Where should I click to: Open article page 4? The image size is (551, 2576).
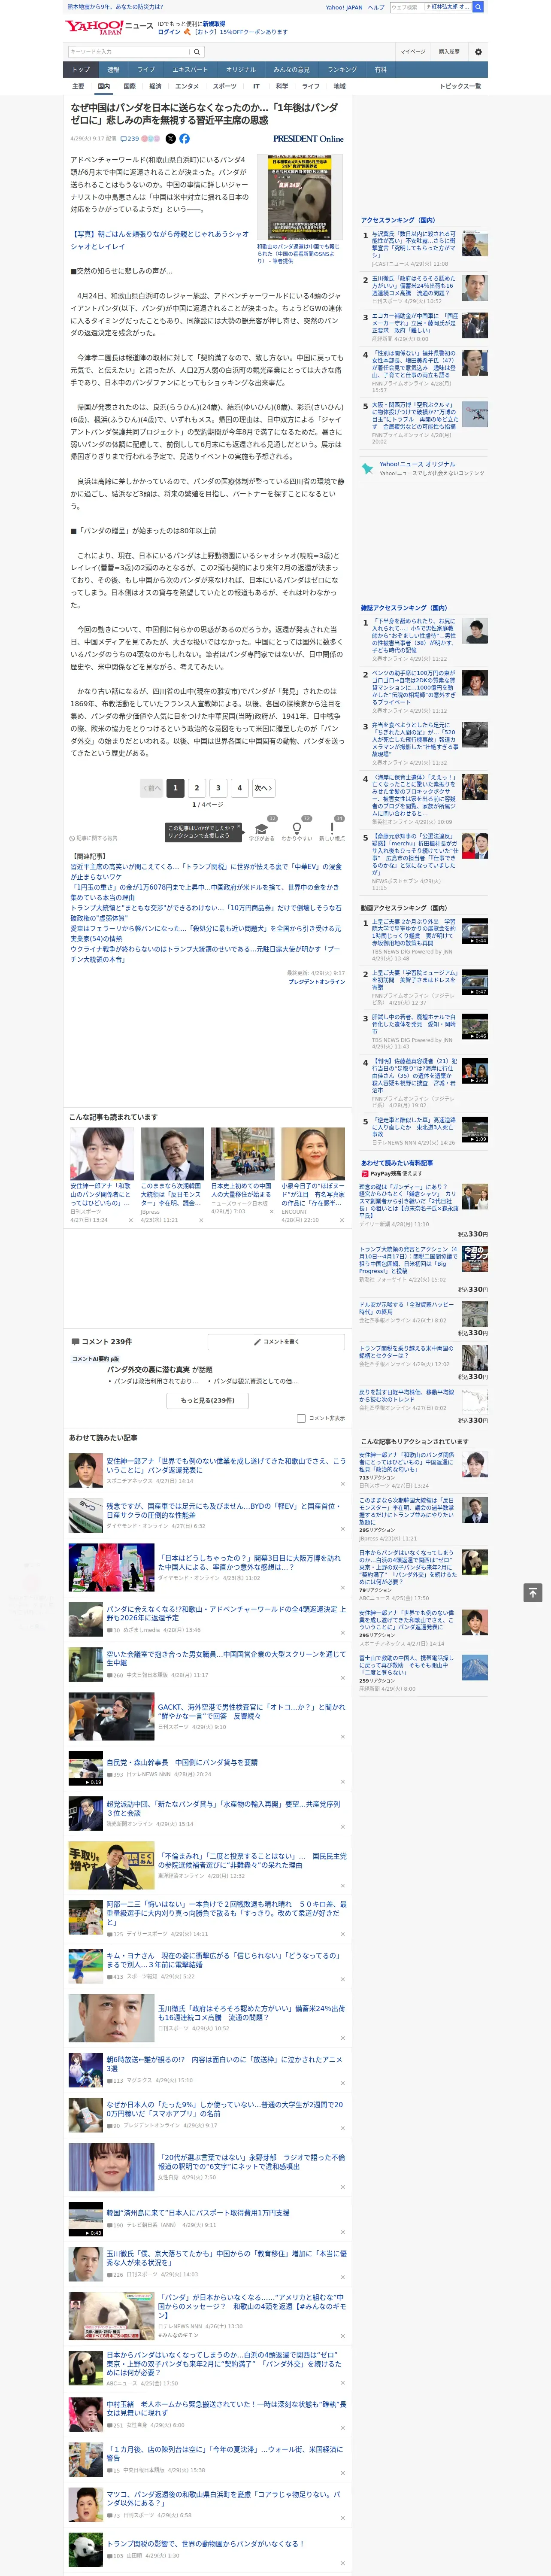(239, 788)
